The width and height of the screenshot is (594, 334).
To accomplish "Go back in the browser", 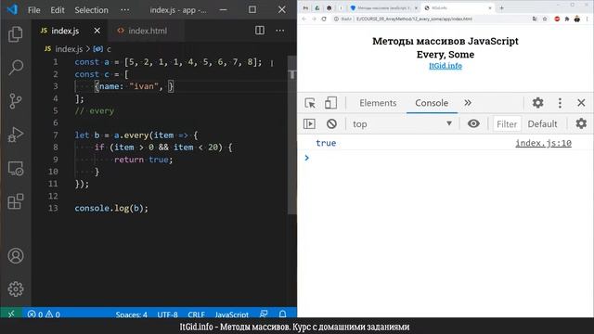I will pyautogui.click(x=304, y=19).
